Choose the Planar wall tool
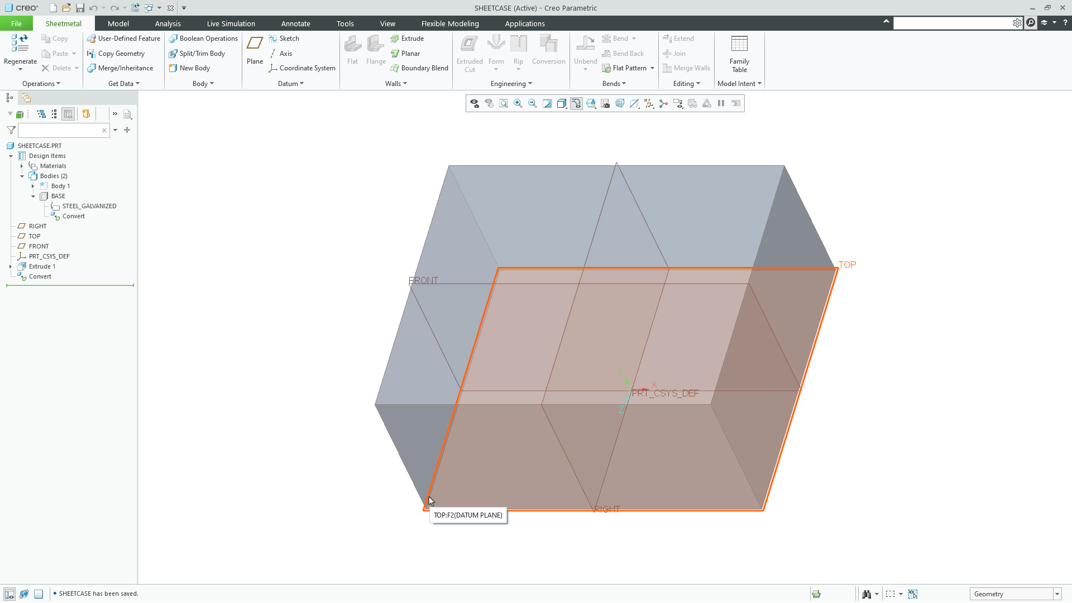The height and width of the screenshot is (603, 1072). coord(405,54)
